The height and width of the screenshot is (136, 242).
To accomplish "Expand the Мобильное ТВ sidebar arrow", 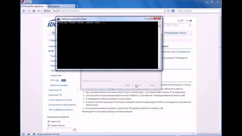I will click(78, 90).
